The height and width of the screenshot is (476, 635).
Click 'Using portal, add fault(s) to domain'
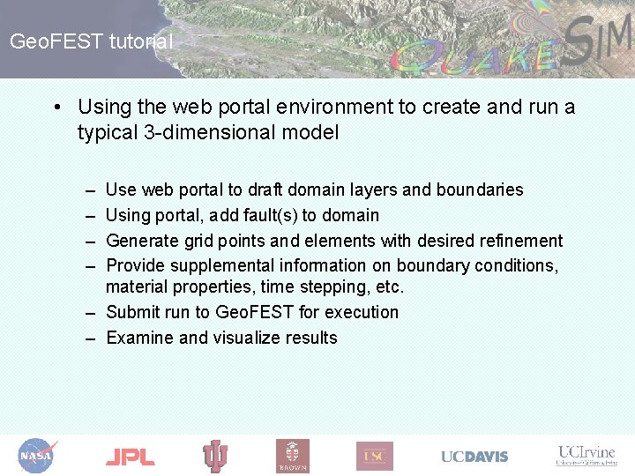pyautogui.click(x=243, y=215)
